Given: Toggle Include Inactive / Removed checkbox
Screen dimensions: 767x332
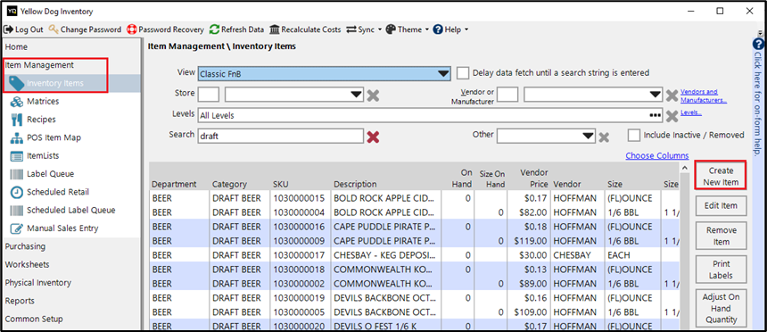Looking at the screenshot, I should click(634, 135).
